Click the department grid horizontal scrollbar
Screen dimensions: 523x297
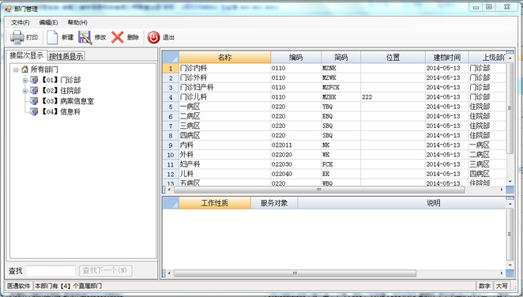(319, 190)
